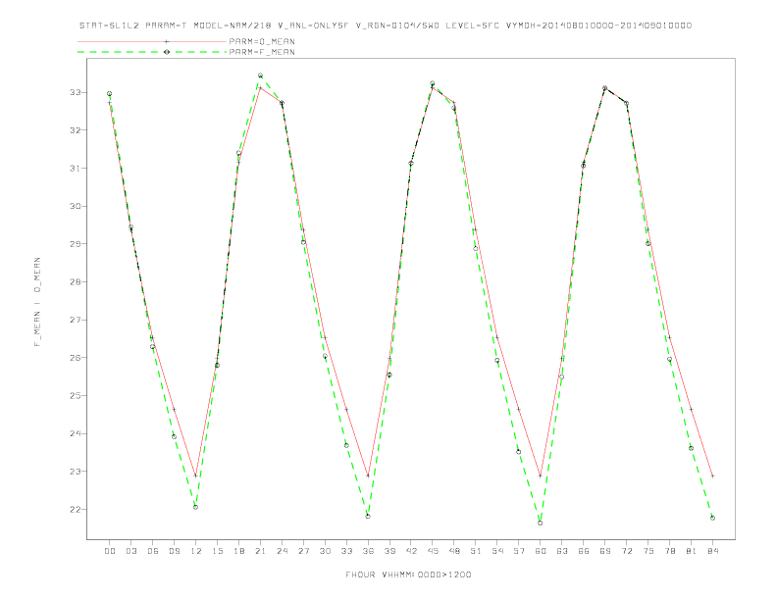Click the x-axis title FHOUR VHHMM: 0000>1200

tap(408, 575)
